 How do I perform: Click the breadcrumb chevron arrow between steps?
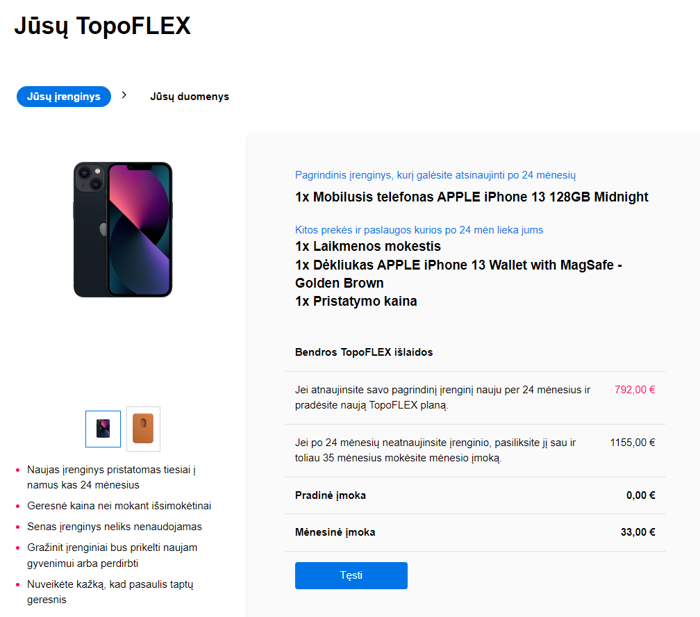click(x=124, y=94)
